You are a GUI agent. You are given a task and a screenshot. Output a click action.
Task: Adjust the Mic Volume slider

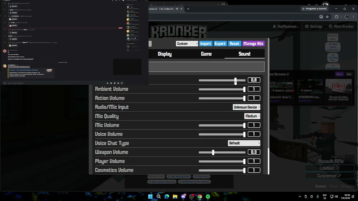point(222,125)
